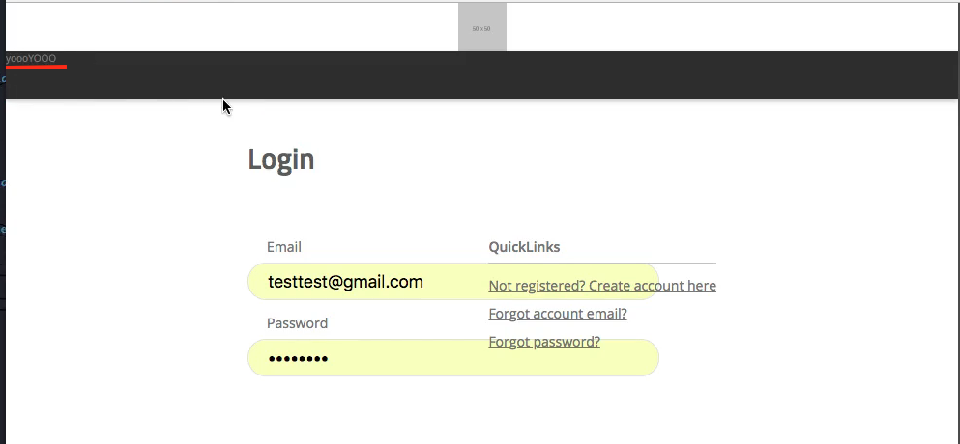Click the masked password dots

click(x=298, y=359)
